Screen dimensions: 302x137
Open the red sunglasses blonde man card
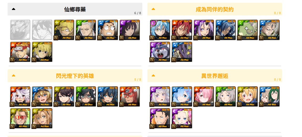(20, 119)
